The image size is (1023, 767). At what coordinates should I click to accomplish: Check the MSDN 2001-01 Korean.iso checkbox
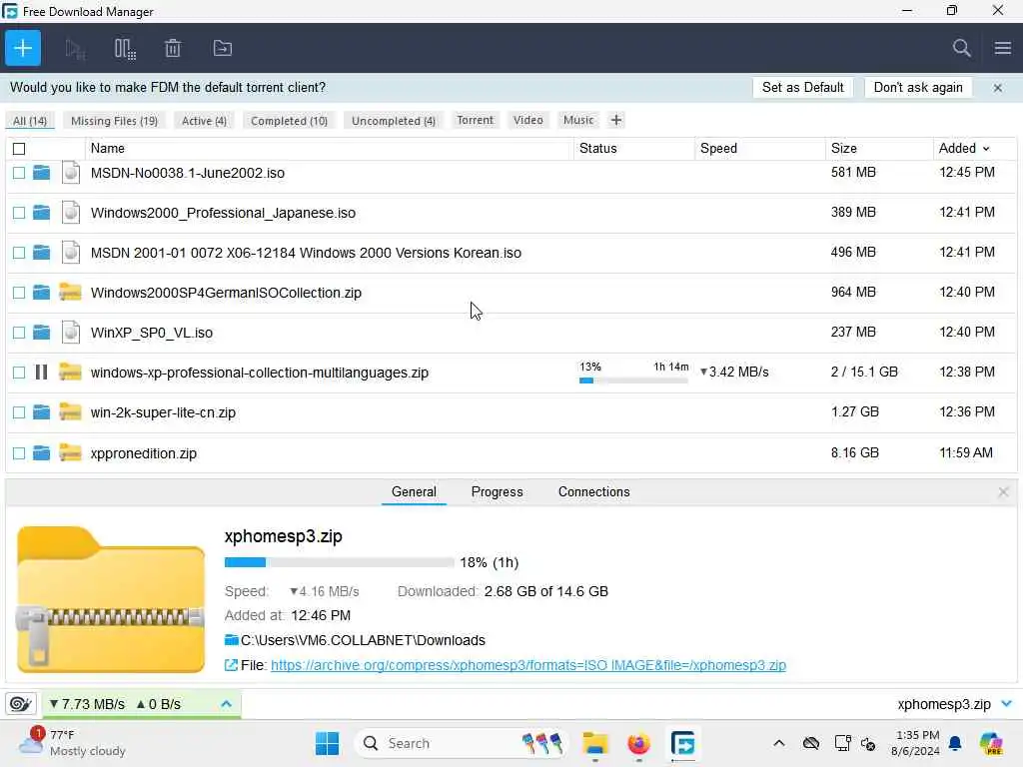tap(19, 253)
